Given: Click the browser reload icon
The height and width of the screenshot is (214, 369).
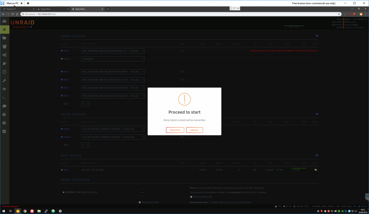Looking at the screenshot, I should 13,14.
